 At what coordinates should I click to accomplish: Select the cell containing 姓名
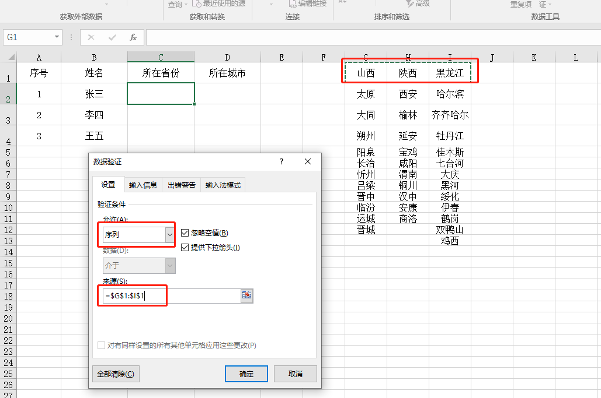[94, 73]
